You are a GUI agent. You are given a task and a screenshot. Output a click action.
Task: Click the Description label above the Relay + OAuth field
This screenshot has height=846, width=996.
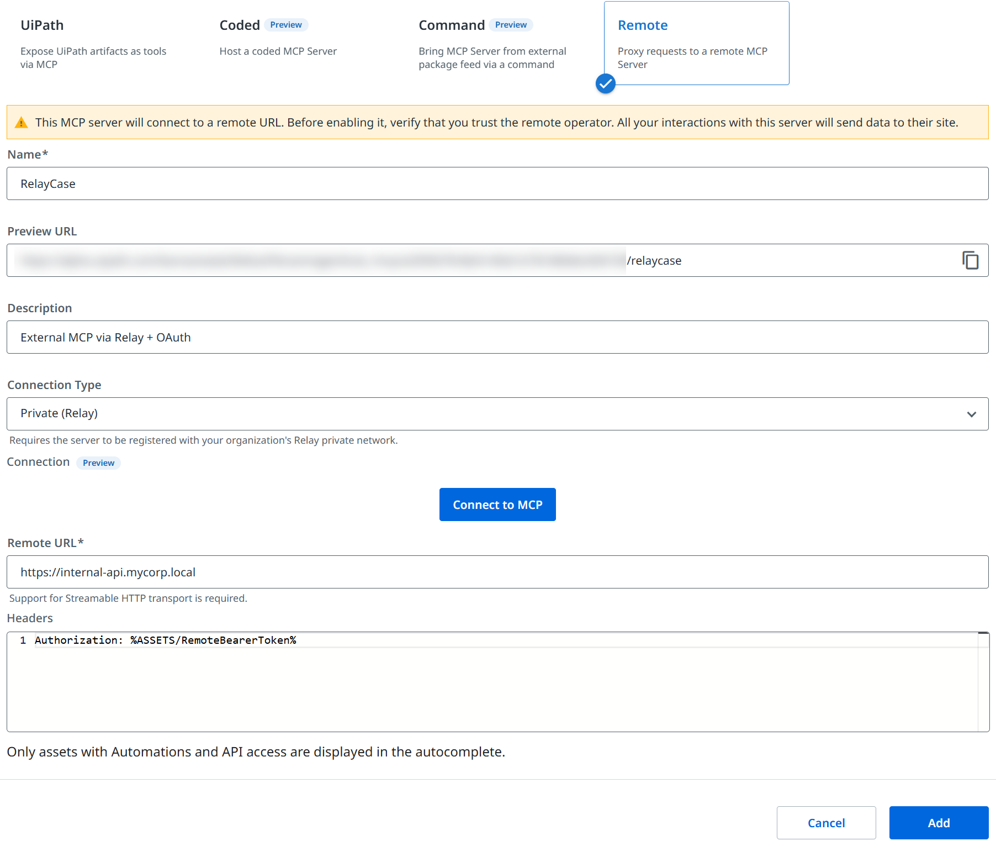click(40, 308)
